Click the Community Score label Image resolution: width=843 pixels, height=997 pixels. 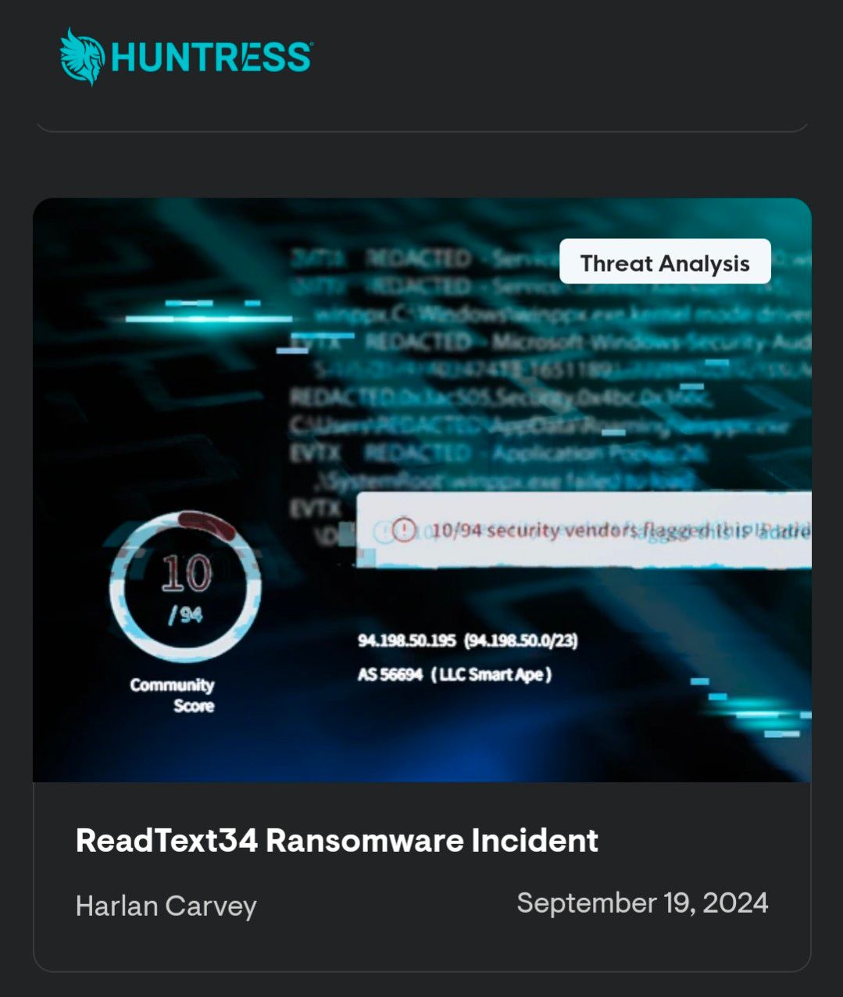point(173,695)
